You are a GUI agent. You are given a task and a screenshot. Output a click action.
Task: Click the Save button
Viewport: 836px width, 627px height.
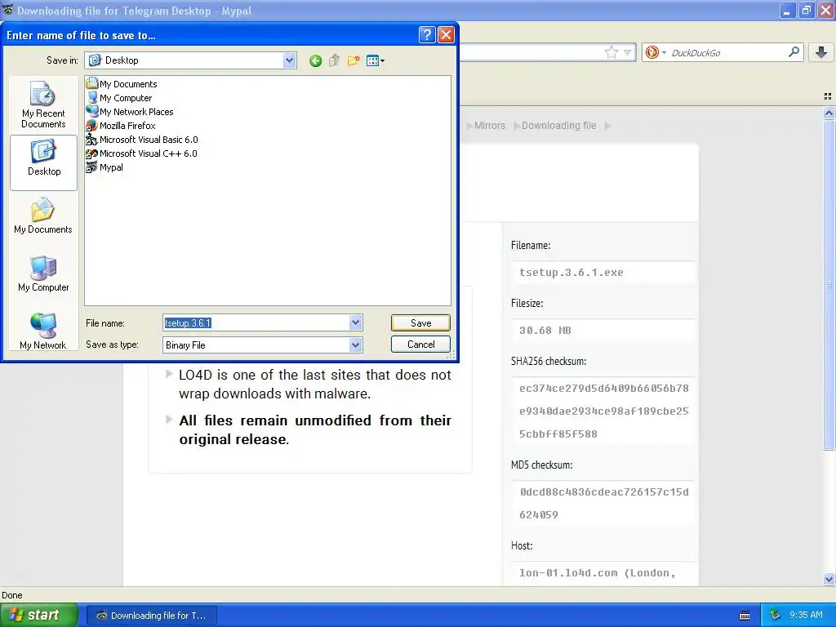pos(420,322)
